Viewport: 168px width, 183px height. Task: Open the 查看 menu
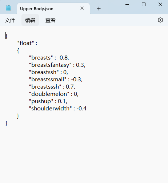[x=51, y=20]
